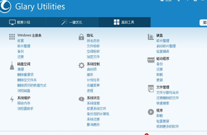Click the monitor icon on 概要介绍 tab
The height and width of the screenshot is (135, 207).
(12, 22)
